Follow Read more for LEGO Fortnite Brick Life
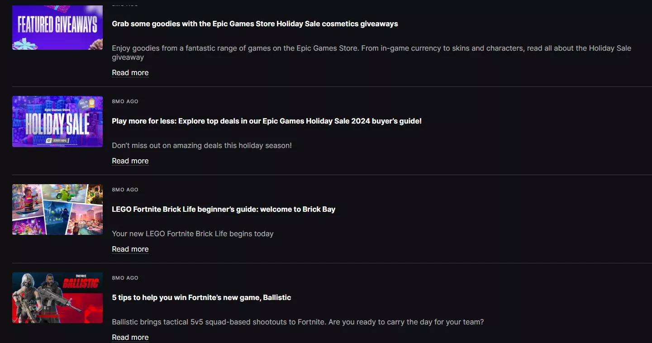The width and height of the screenshot is (652, 343). tap(130, 249)
